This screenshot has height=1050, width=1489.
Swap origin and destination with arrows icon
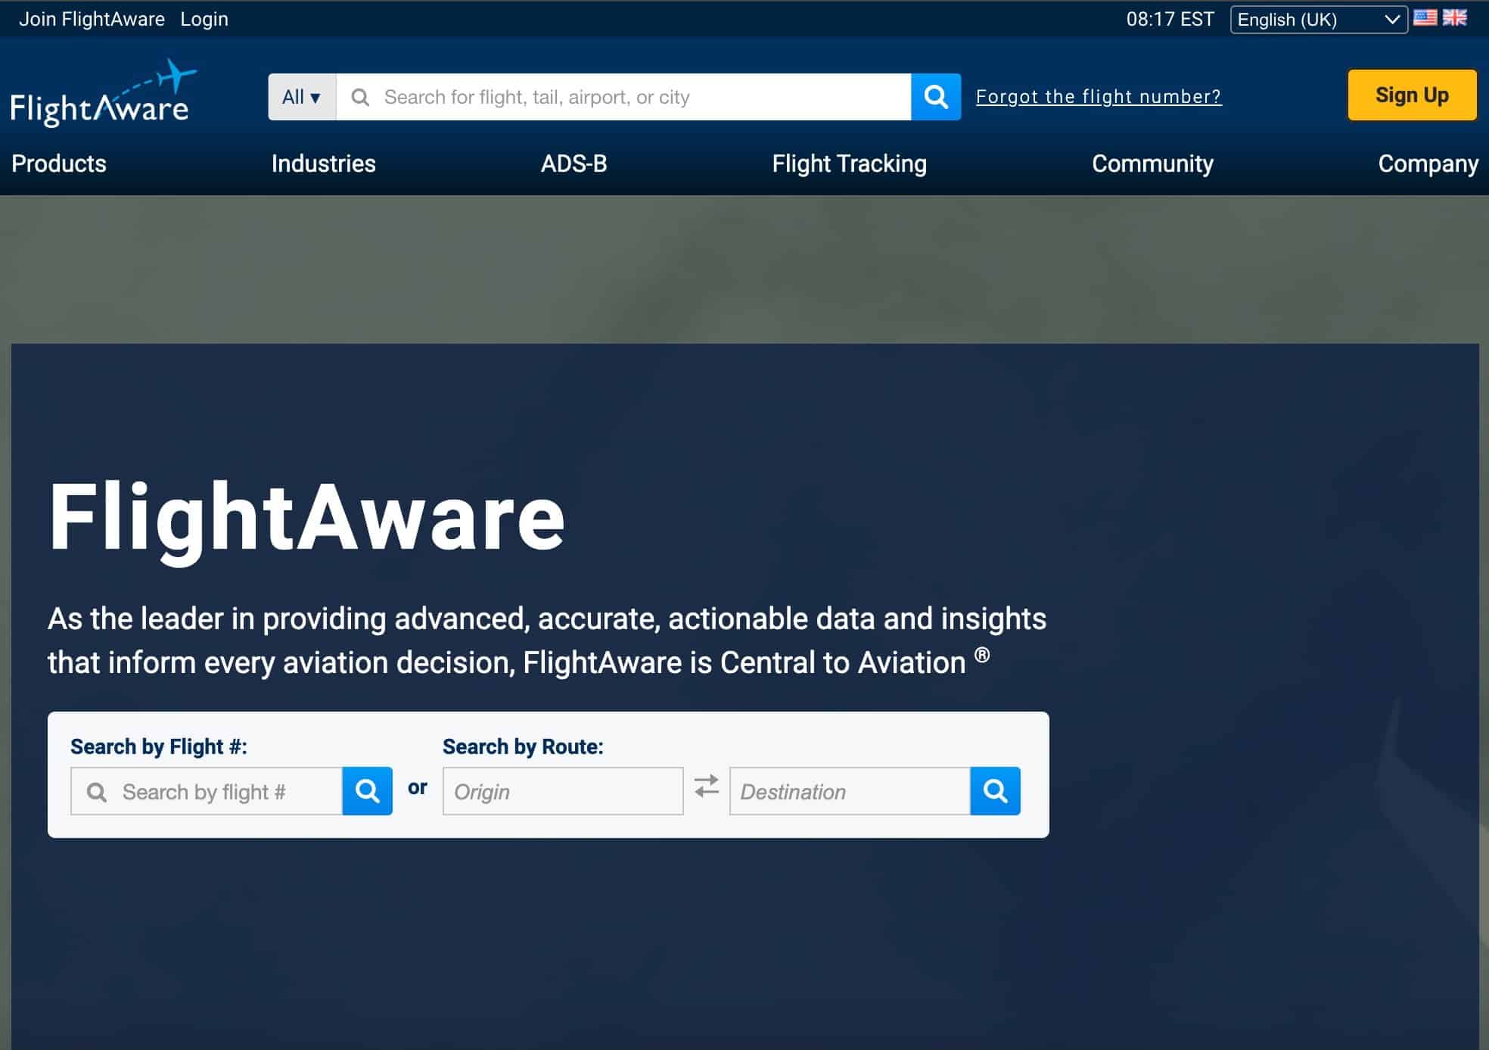click(x=707, y=787)
